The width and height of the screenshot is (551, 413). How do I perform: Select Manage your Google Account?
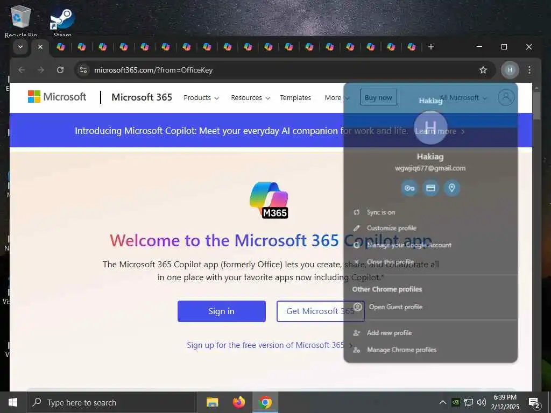[x=430, y=245]
